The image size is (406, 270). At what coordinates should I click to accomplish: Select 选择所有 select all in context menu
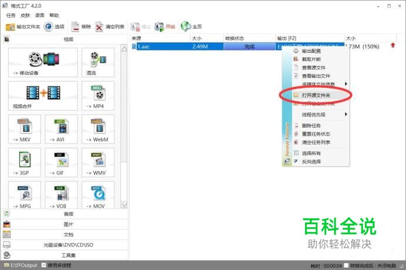point(321,153)
